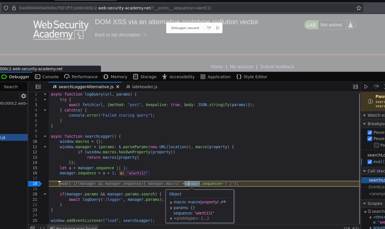
Task: Expand the params property in the Object popup
Action: tap(171, 208)
